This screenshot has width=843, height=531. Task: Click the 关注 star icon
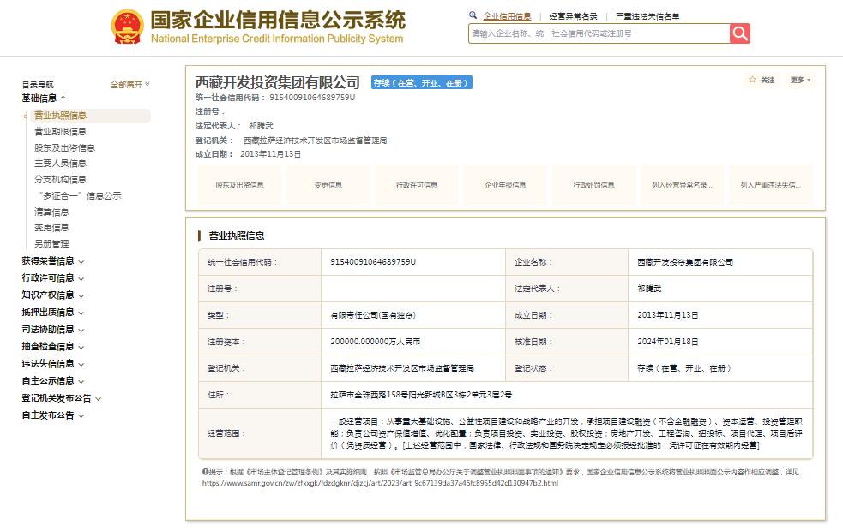coord(752,80)
